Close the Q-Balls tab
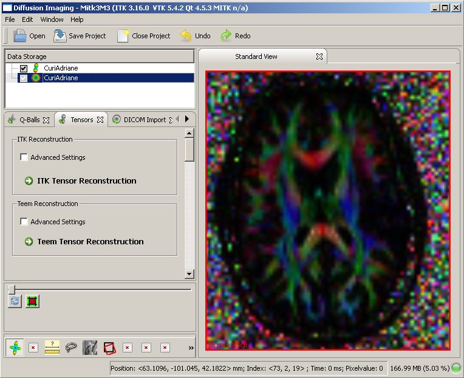 coord(46,120)
